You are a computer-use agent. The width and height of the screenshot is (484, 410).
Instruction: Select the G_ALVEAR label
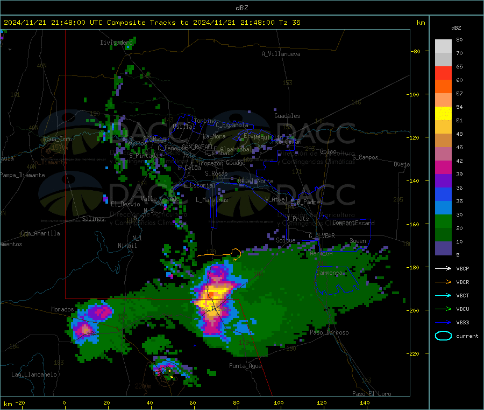click(322, 236)
